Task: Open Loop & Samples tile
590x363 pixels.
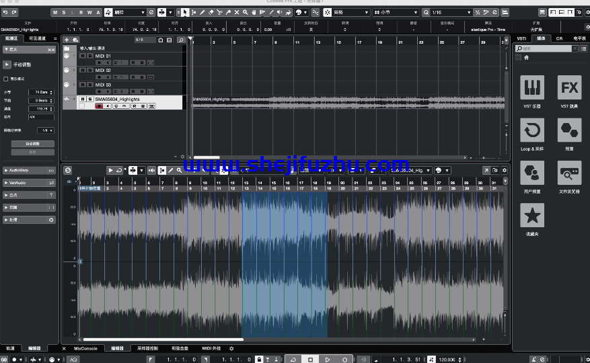Action: (x=532, y=130)
